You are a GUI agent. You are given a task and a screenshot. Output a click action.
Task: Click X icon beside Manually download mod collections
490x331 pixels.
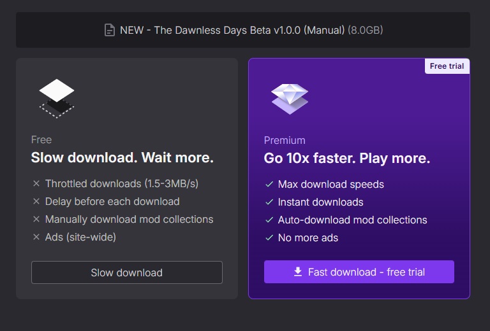pos(36,220)
